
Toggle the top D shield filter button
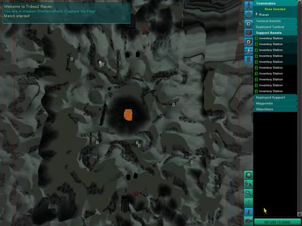pyautogui.click(x=249, y=23)
